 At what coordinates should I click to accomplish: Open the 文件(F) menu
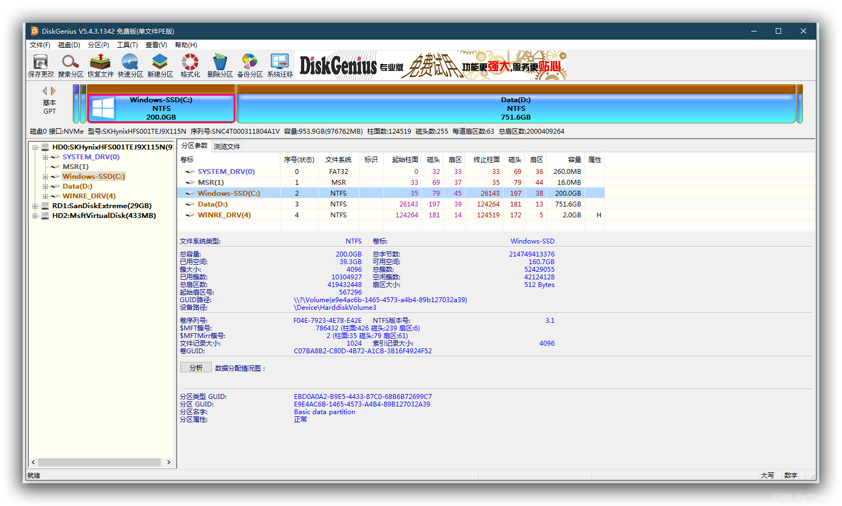pyautogui.click(x=40, y=45)
